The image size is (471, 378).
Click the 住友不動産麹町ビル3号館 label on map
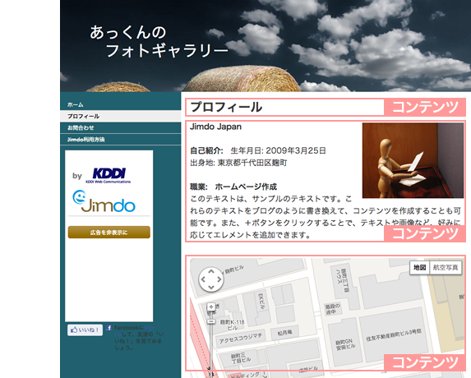[394, 335]
